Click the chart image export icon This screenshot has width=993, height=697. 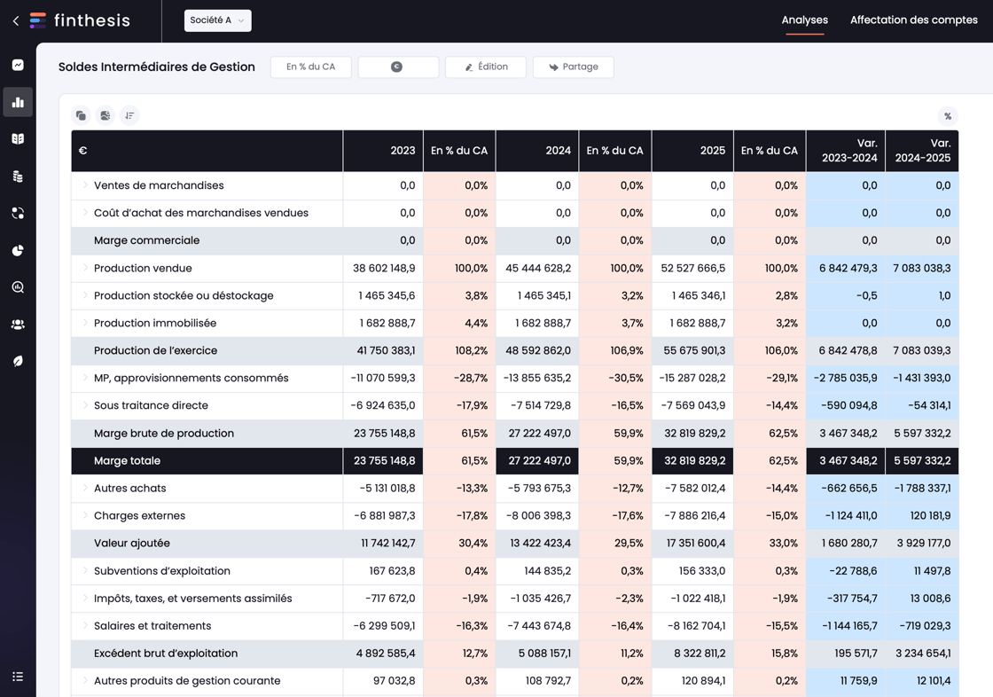point(106,115)
